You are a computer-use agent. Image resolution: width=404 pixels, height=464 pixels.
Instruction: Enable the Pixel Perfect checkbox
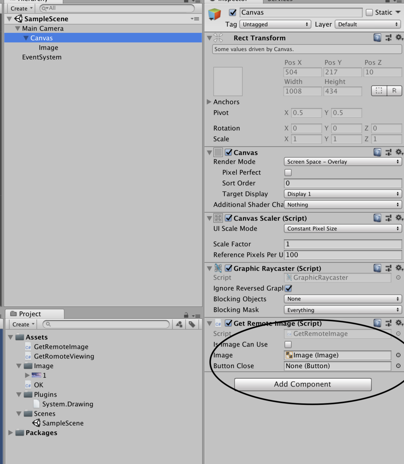pos(288,172)
